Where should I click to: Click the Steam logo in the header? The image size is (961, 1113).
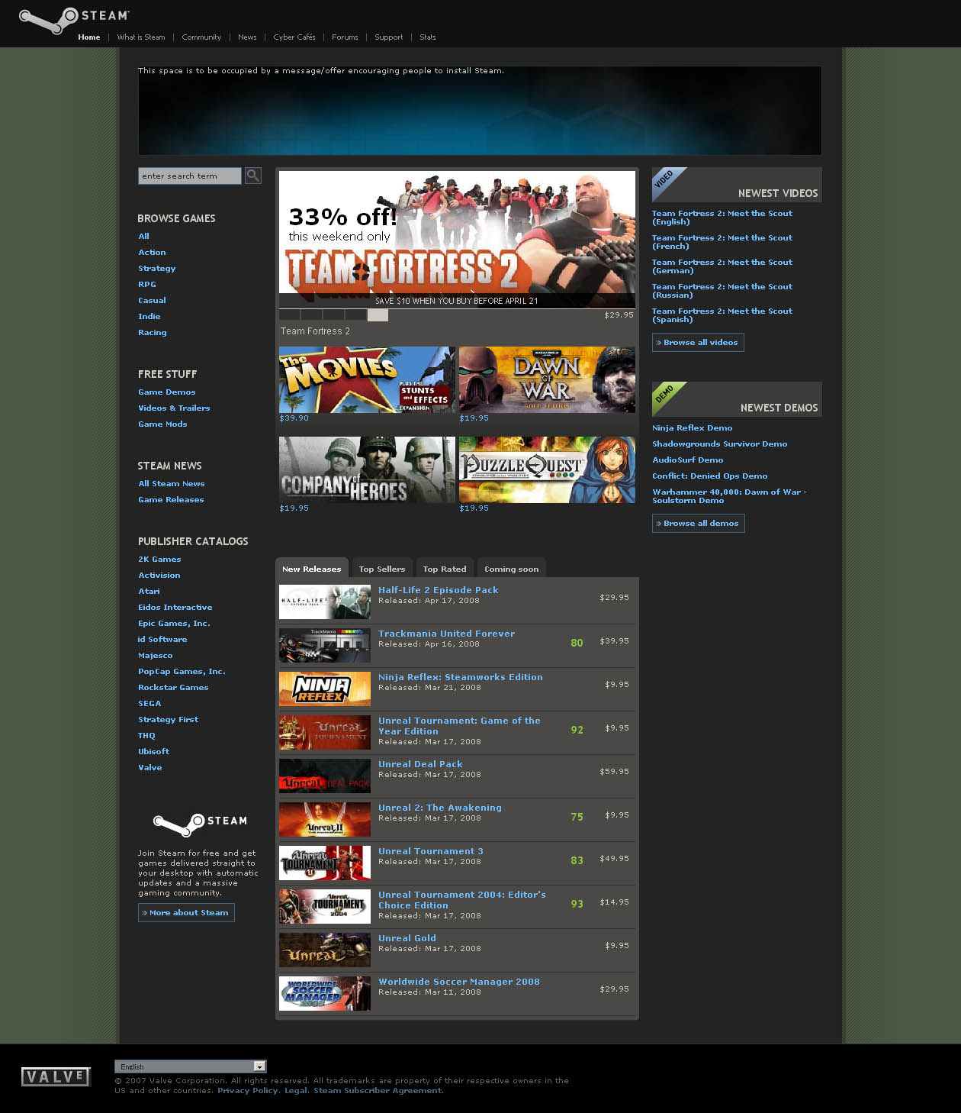(x=74, y=21)
